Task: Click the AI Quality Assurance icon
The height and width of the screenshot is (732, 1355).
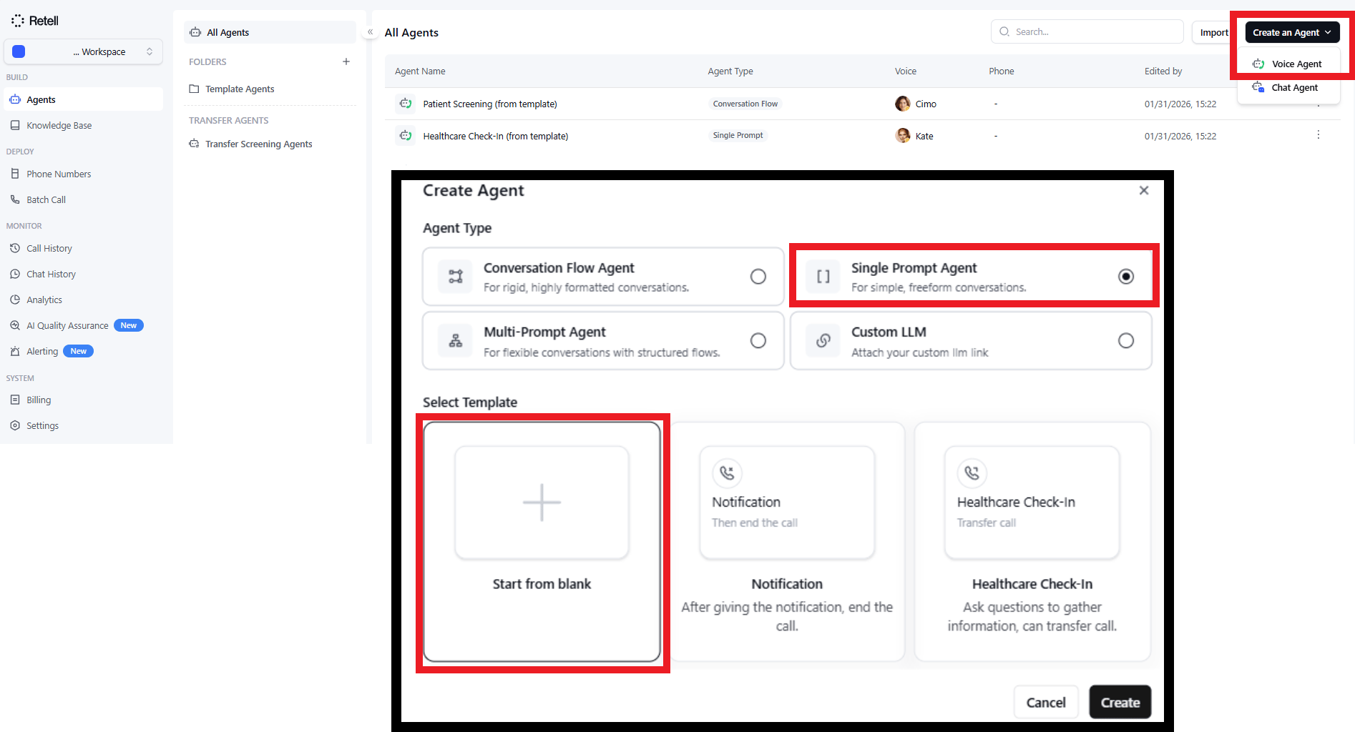Action: tap(15, 325)
